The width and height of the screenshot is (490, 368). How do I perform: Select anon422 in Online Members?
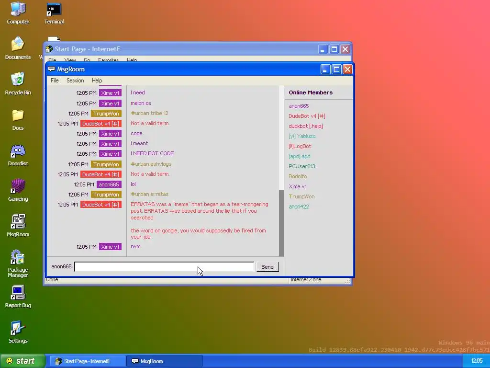click(x=299, y=207)
